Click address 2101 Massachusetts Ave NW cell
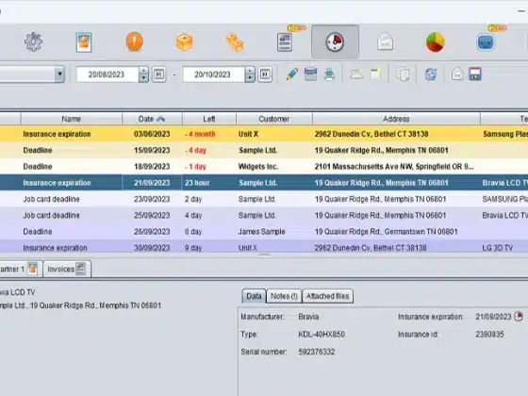This screenshot has width=528, height=396. [396, 166]
